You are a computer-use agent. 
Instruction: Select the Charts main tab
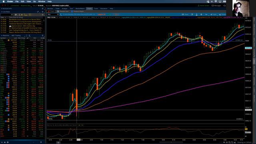click(89, 8)
